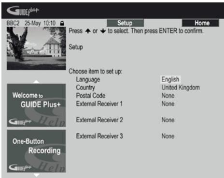Select the Country setup item
224x178 pixels.
tap(85, 88)
